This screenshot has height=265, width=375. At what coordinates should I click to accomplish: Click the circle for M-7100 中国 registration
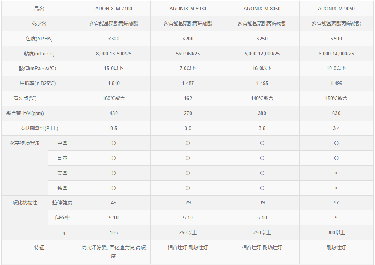click(114, 143)
